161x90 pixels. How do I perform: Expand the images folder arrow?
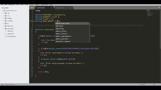[x=4, y=18]
